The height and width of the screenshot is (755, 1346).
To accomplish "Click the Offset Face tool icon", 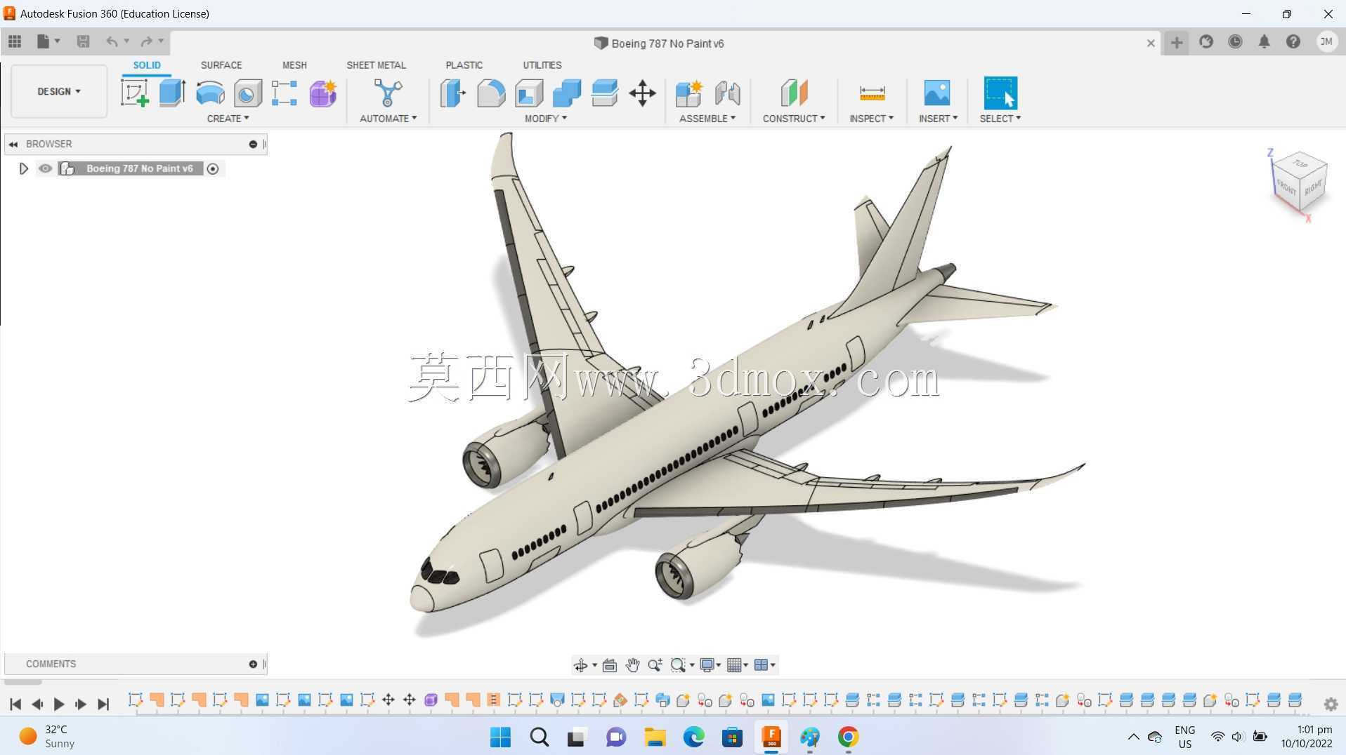I will point(605,93).
